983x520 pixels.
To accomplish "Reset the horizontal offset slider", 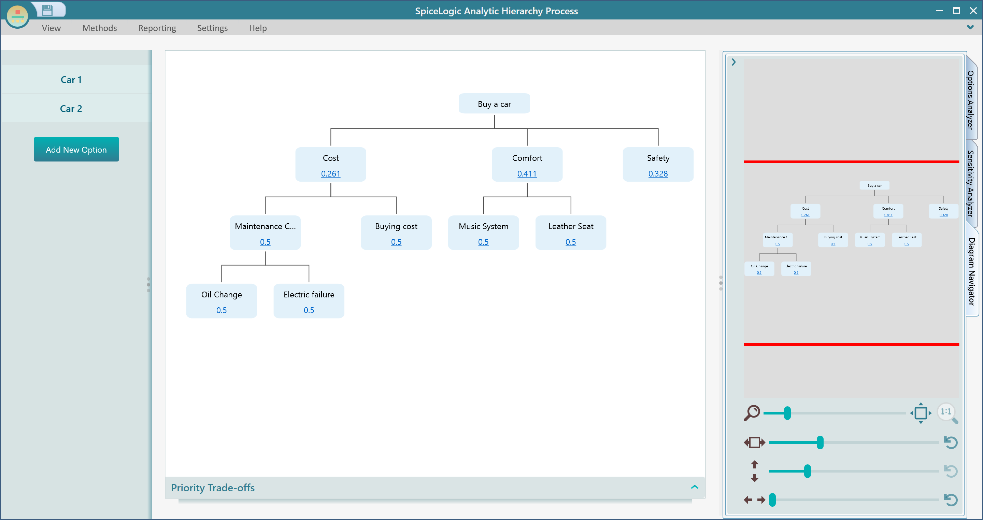I will pyautogui.click(x=950, y=500).
